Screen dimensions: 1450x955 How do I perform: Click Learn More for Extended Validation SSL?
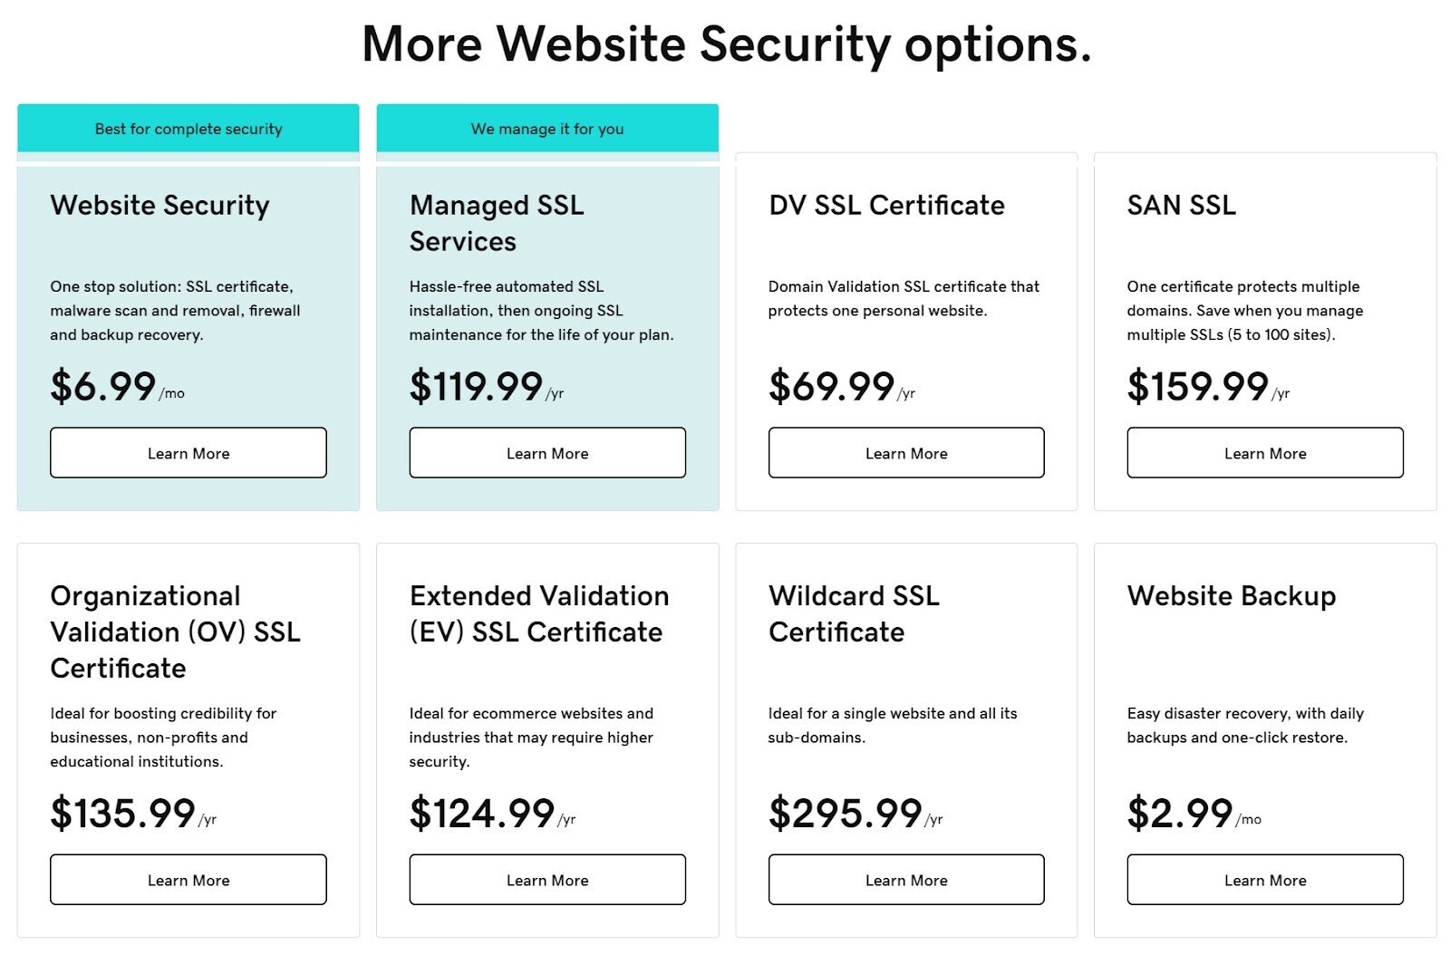547,880
